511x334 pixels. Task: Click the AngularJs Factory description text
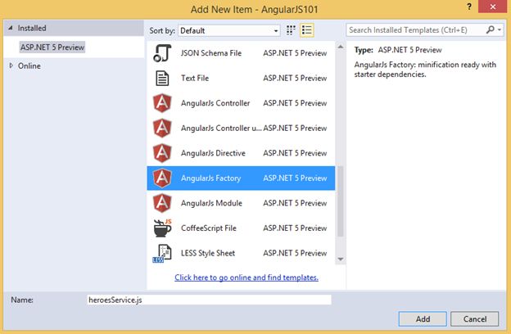(x=425, y=70)
